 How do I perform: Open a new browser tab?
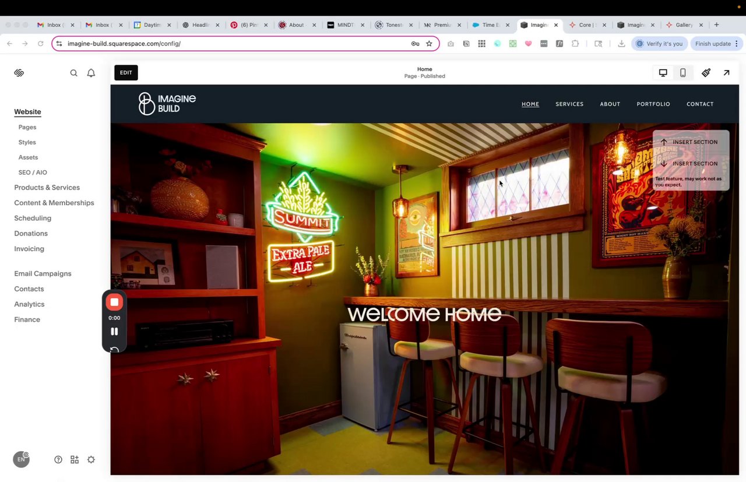(716, 25)
